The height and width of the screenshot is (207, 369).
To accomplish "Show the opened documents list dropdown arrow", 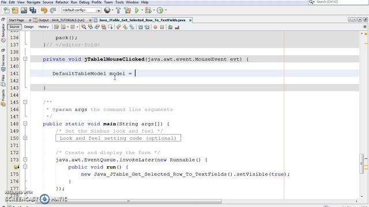I will 360,20.
